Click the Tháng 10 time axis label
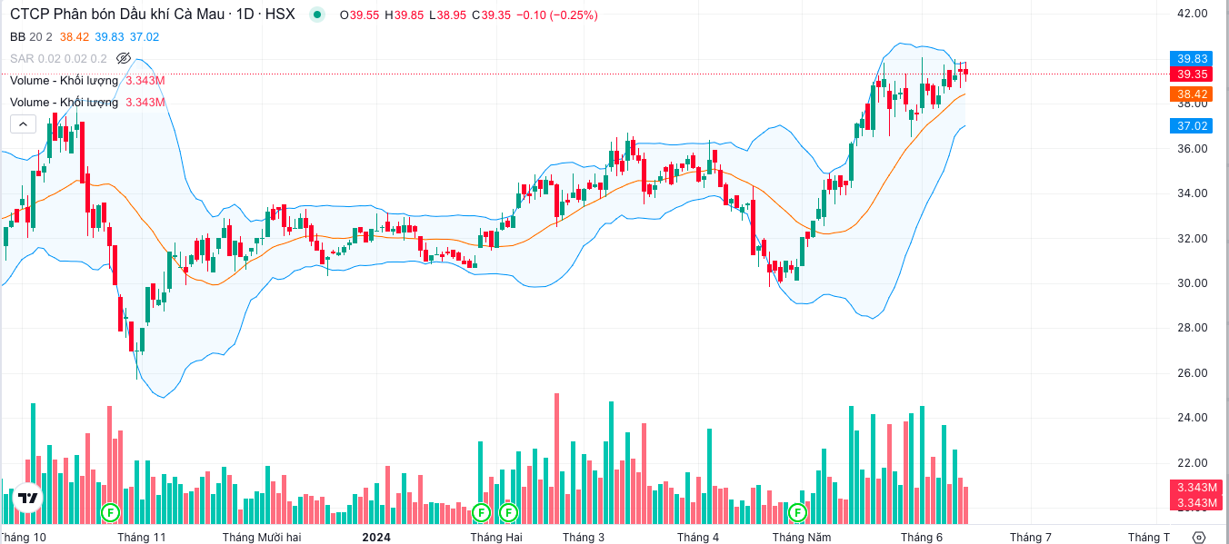Viewport: 1229px width, 544px height. pyautogui.click(x=25, y=538)
